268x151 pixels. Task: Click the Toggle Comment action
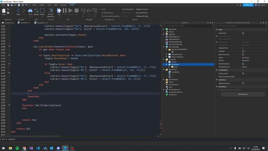pyautogui.click(x=142, y=9)
